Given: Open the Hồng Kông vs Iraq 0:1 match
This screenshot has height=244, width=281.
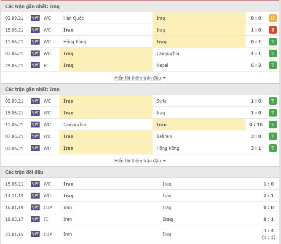Looking at the screenshot, I should coord(140,42).
